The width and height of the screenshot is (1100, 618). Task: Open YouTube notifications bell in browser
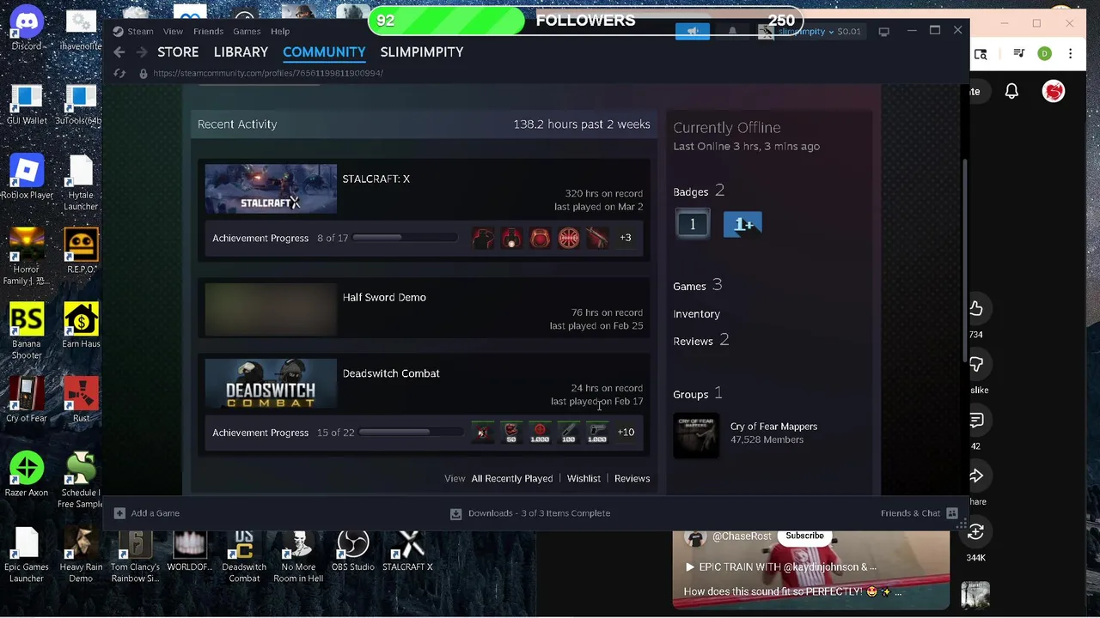(x=1011, y=91)
